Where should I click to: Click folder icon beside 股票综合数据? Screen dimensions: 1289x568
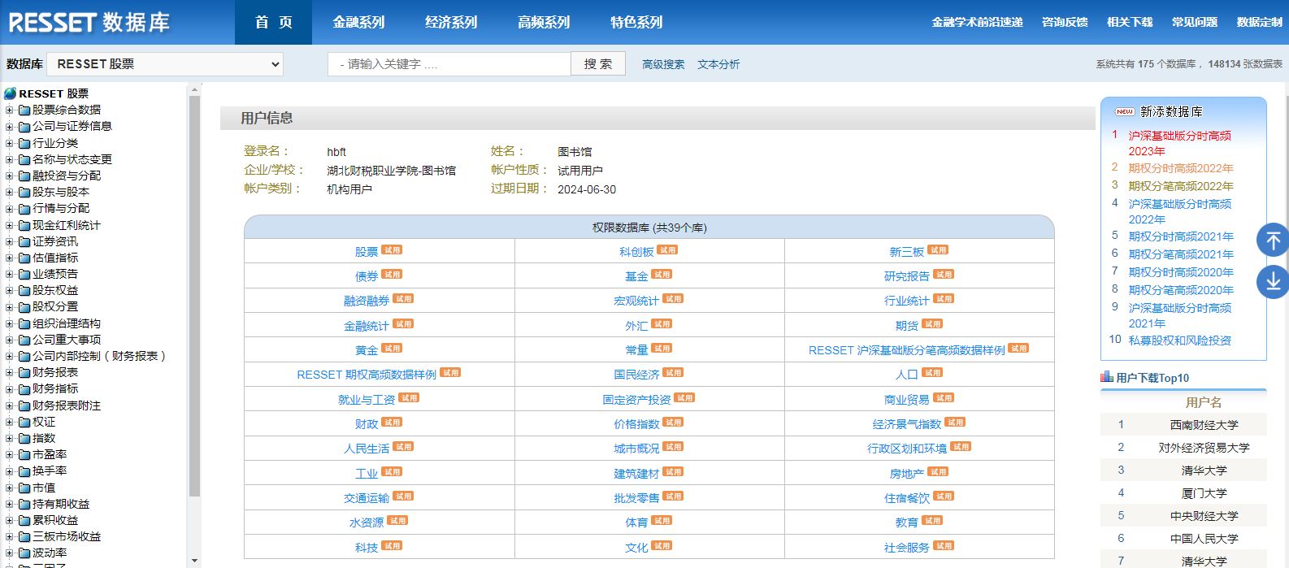[24, 110]
